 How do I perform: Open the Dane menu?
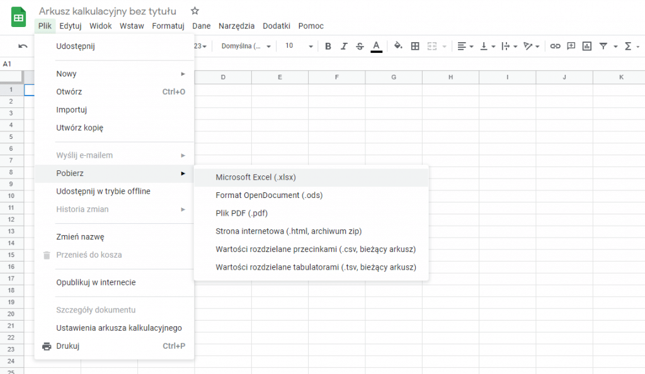coord(201,26)
